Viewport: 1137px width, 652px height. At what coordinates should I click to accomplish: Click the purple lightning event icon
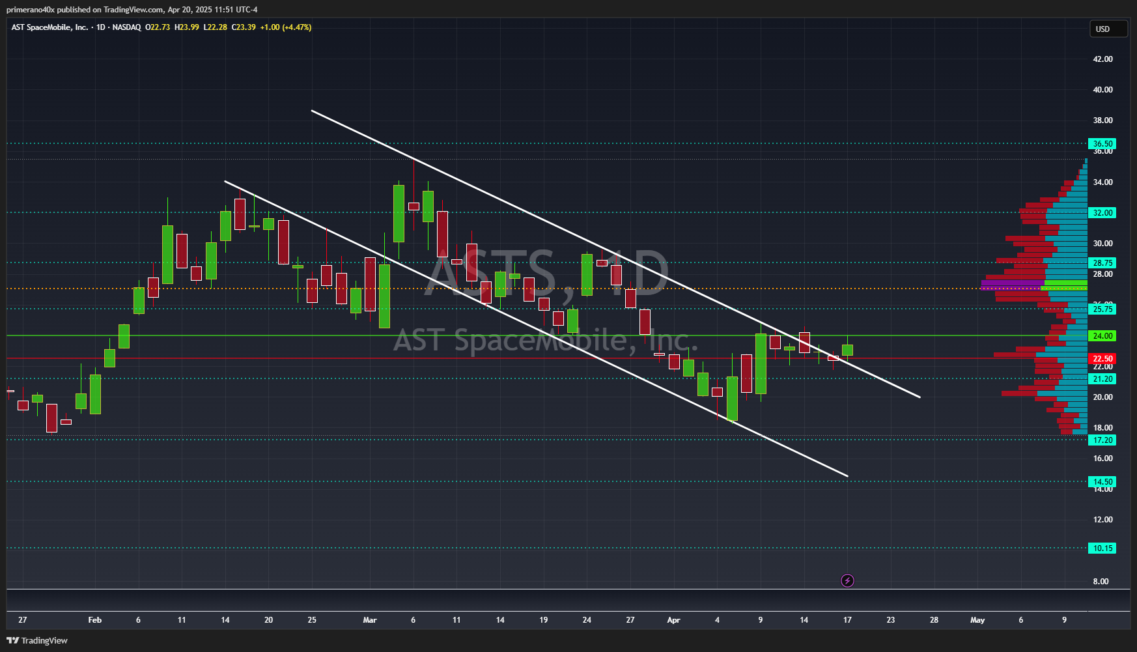(x=847, y=580)
